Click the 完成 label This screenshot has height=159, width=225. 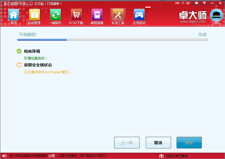tap(202, 34)
